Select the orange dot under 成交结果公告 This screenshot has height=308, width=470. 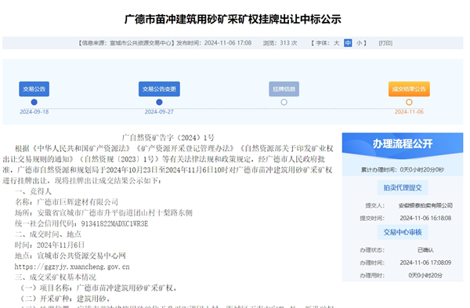pos(409,102)
